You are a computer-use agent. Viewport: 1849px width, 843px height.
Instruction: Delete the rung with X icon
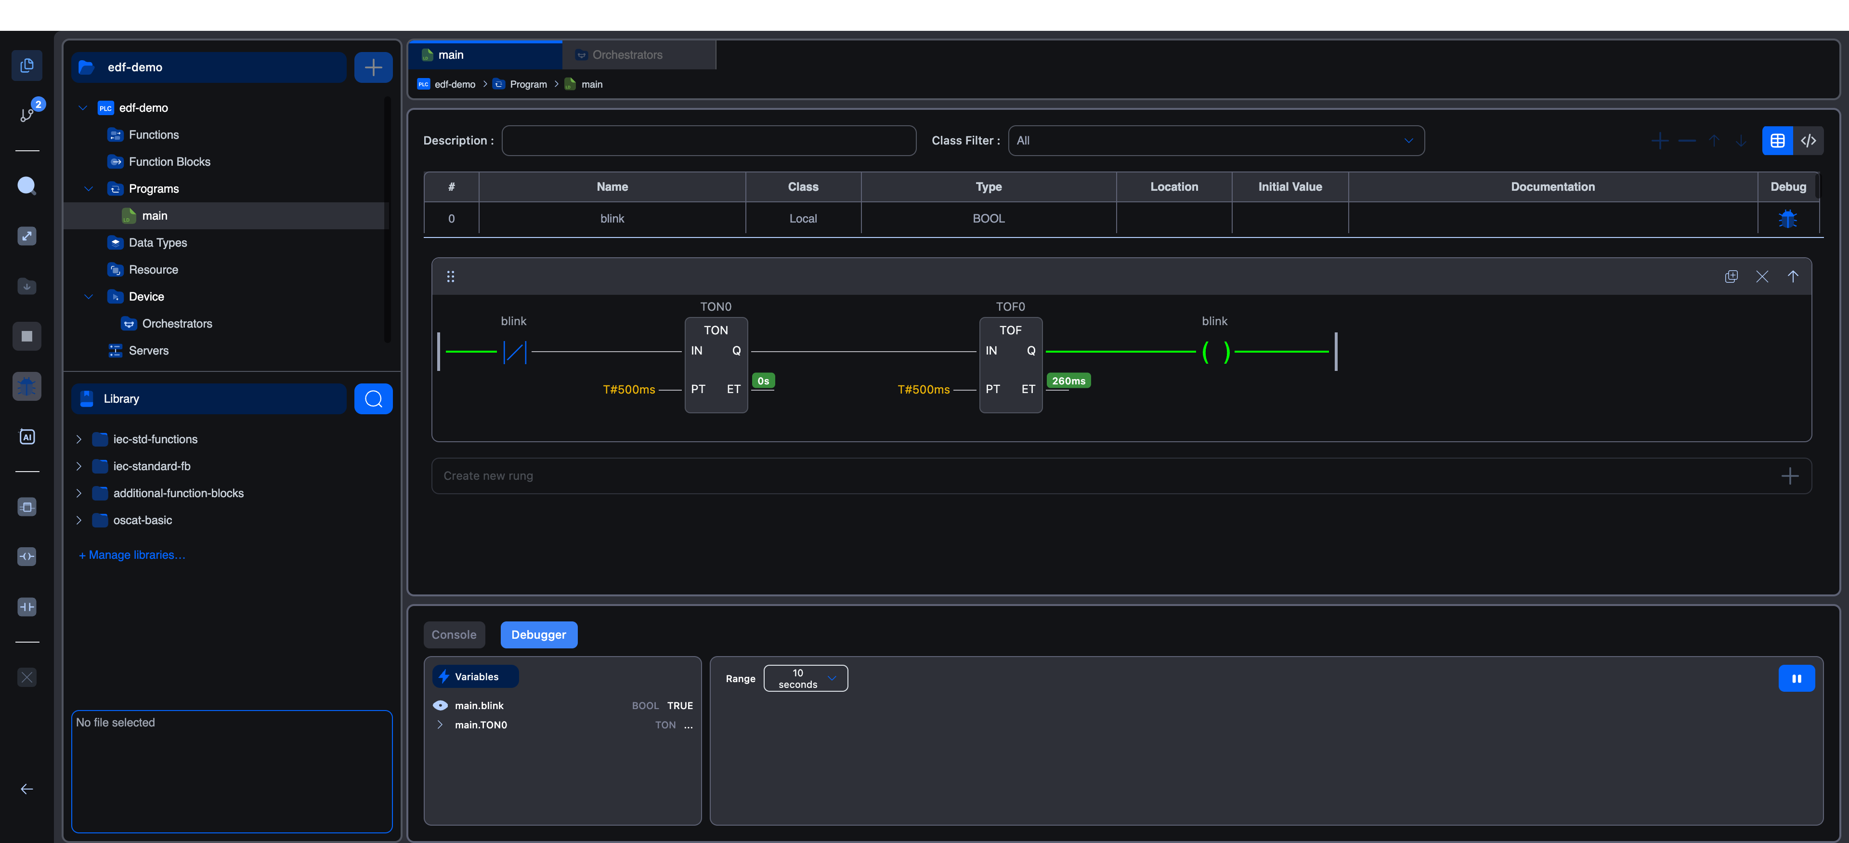(x=1762, y=277)
